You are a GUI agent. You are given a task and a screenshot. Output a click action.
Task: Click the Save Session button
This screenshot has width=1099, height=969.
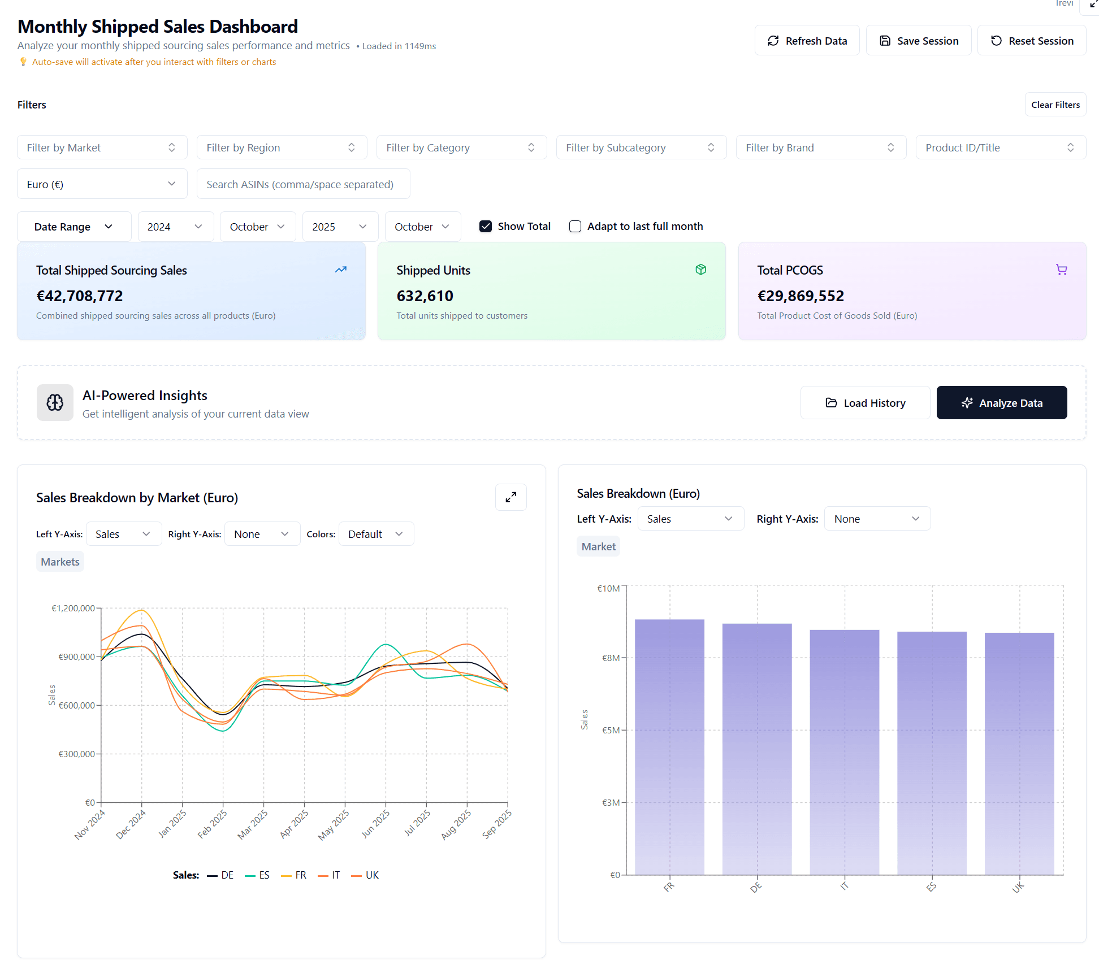(x=918, y=41)
